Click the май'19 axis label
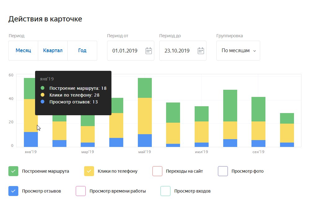The image size is (312, 214). [145, 152]
